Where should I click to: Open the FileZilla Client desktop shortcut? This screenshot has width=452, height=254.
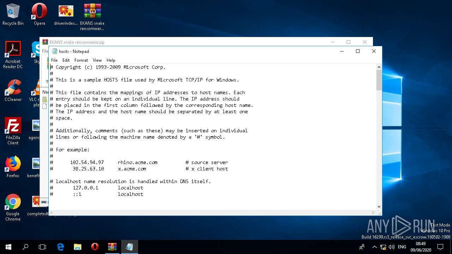[x=13, y=131]
